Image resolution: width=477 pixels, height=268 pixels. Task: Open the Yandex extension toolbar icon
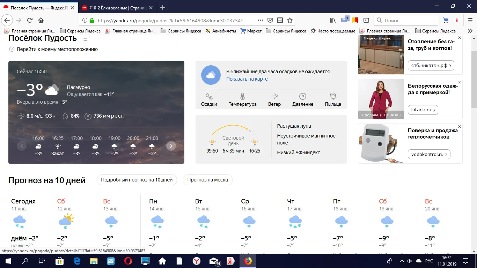tap(456, 20)
